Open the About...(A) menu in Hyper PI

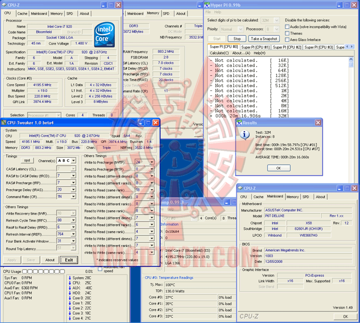click(241, 53)
